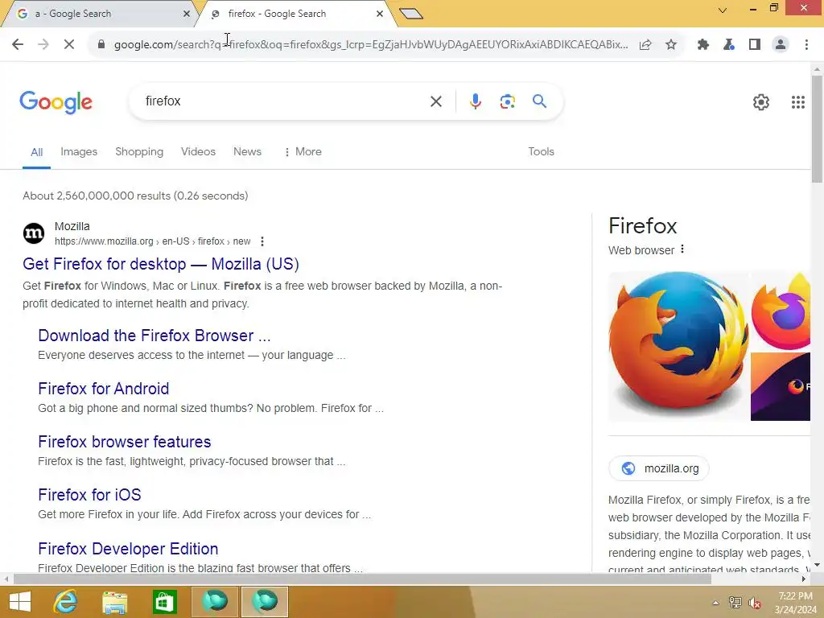Click the muted volume tray icon

click(755, 603)
